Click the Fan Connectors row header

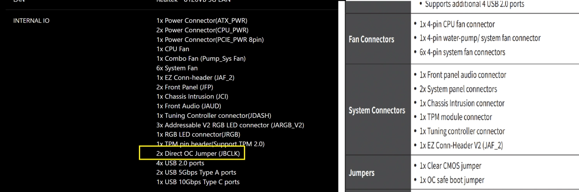[x=371, y=39]
